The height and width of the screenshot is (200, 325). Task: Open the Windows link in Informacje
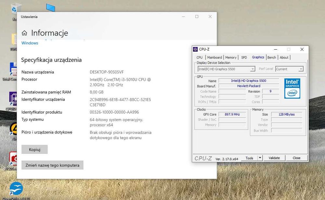click(30, 43)
